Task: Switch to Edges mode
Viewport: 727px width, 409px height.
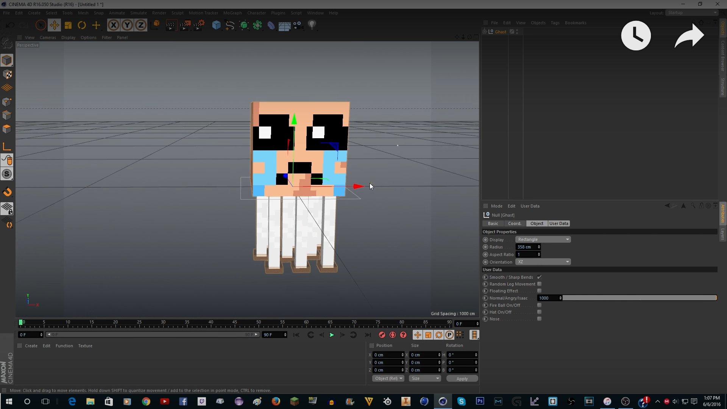Action: pos(7,115)
